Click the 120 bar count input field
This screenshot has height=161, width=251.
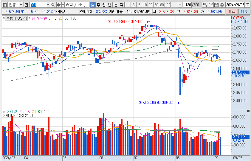188,5
